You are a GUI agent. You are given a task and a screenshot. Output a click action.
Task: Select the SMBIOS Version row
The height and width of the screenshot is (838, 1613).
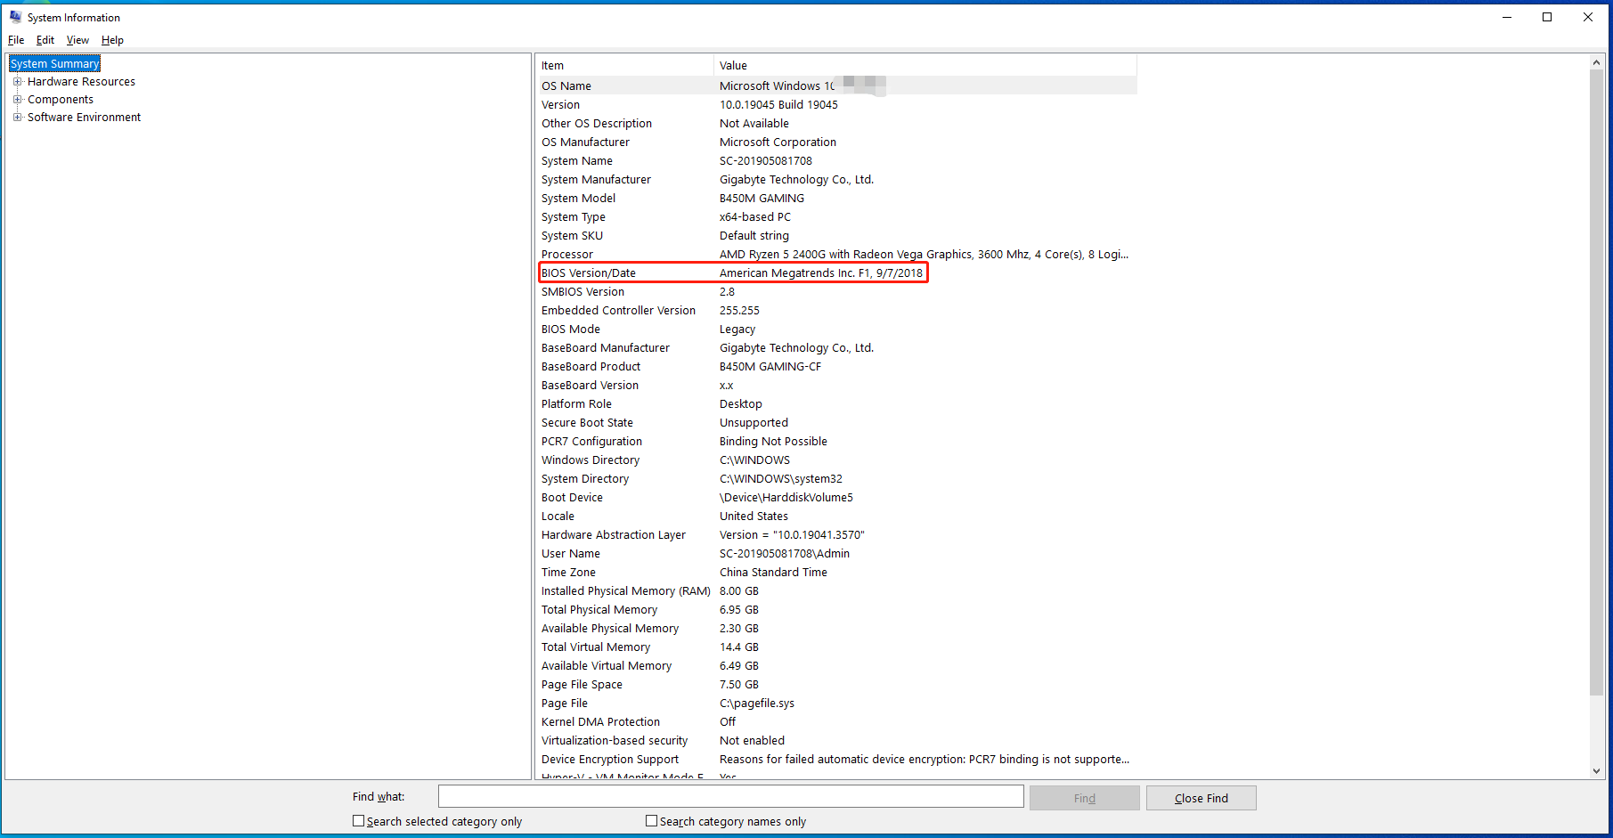click(836, 291)
